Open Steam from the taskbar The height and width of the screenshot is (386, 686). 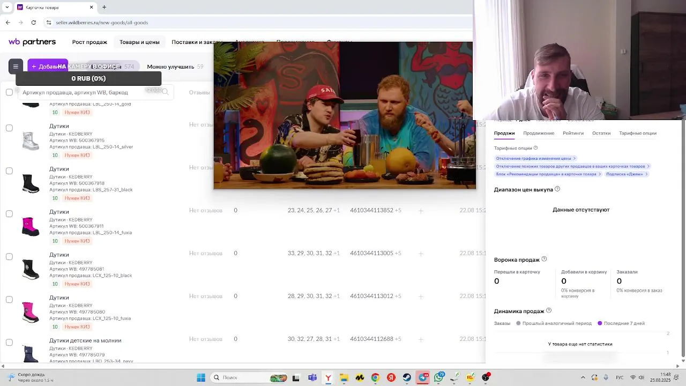[407, 377]
